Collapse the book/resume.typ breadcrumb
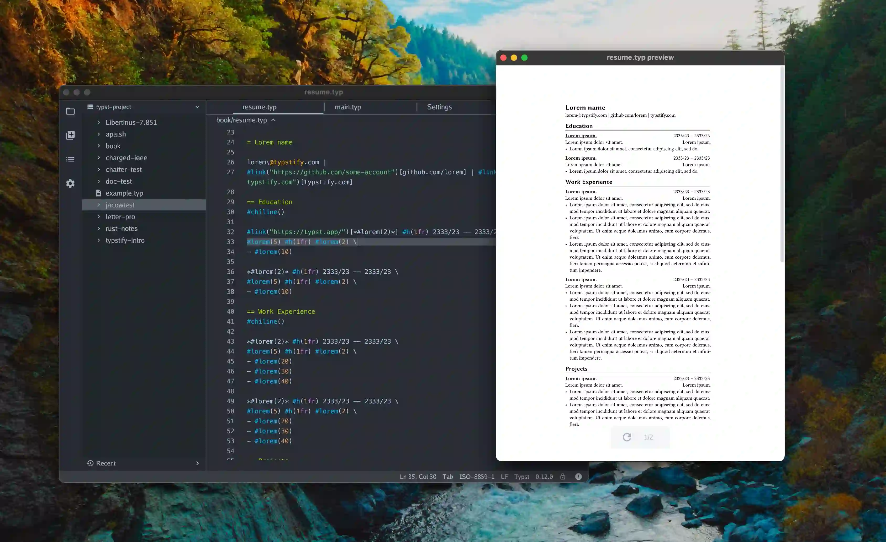Image resolution: width=886 pixels, height=542 pixels. (273, 120)
